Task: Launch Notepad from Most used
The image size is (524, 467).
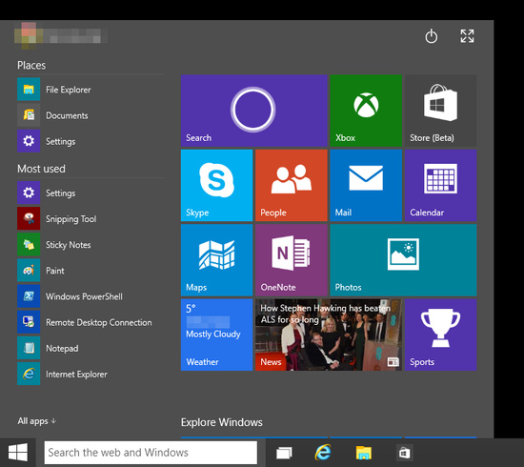Action: (91, 348)
